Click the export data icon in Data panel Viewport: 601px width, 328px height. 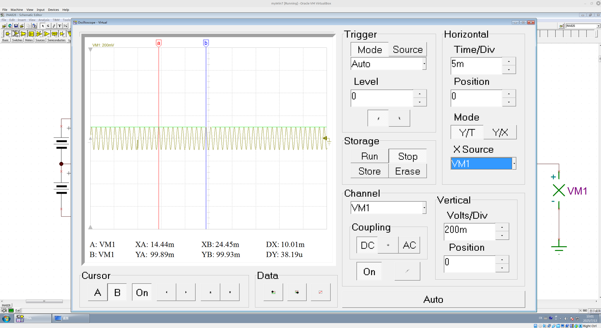[x=297, y=292]
